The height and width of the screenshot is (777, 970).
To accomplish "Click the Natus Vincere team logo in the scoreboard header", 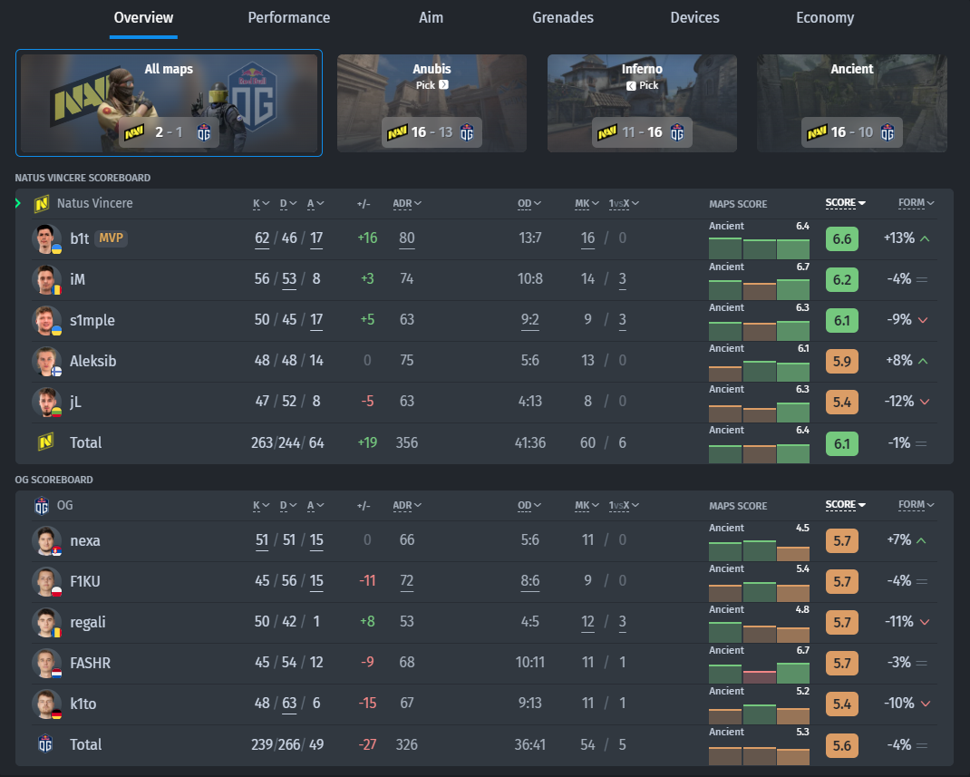I will [x=42, y=203].
